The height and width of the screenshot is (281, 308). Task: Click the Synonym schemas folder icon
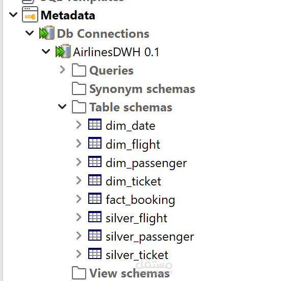click(x=79, y=89)
